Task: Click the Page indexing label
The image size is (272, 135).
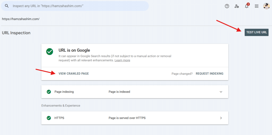Action: (x=64, y=92)
